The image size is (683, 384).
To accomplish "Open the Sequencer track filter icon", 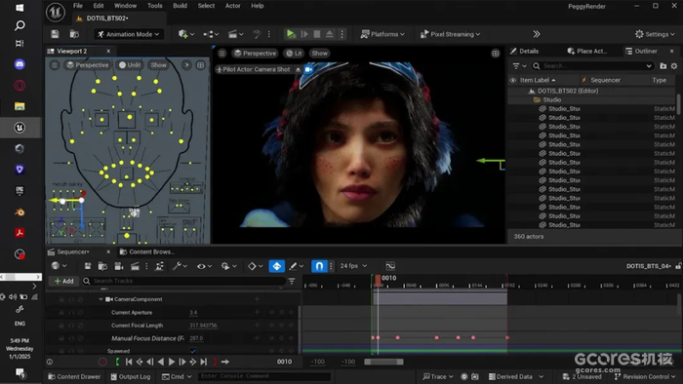I will point(292,281).
